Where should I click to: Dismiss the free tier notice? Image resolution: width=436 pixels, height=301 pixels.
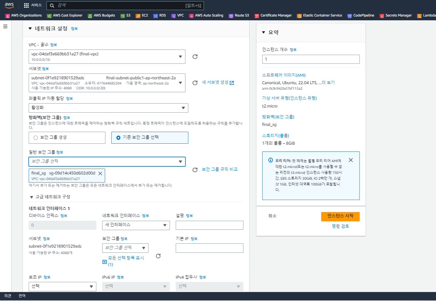[x=351, y=160]
